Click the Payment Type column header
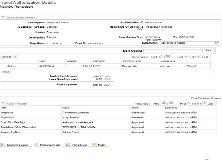222x166 pixels. click(x=131, y=61)
